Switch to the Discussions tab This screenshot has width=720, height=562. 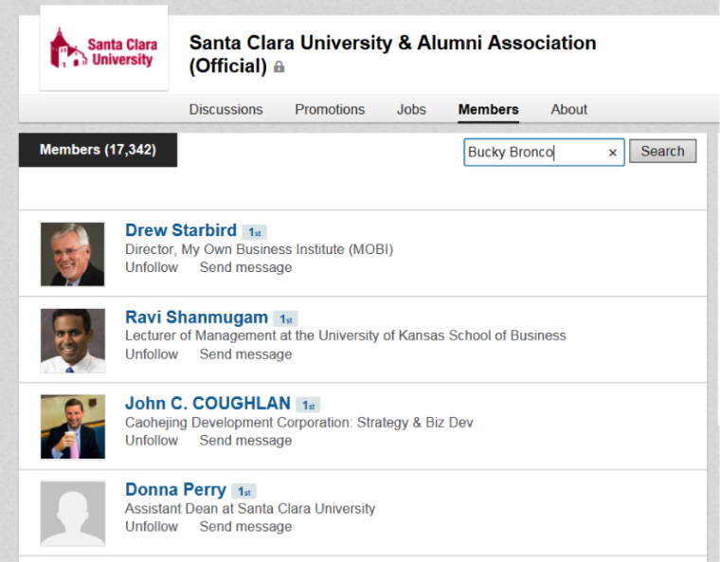(x=225, y=109)
